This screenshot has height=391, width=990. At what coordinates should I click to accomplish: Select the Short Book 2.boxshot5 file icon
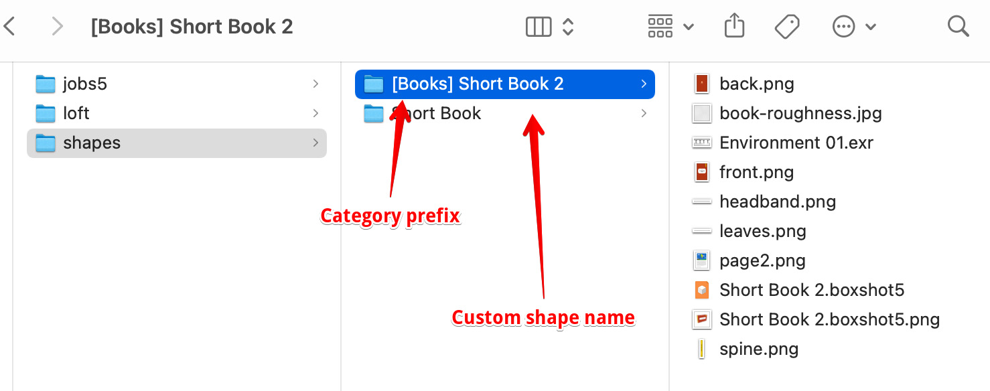pos(702,290)
